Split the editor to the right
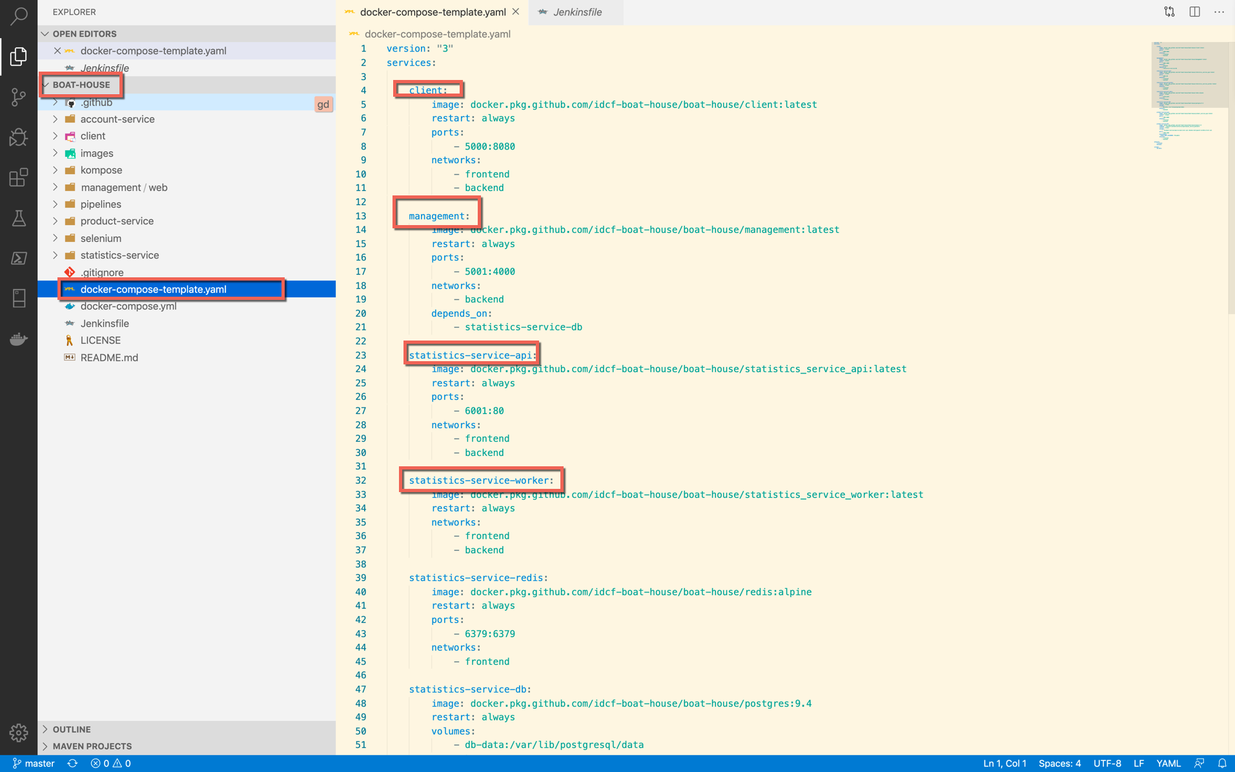This screenshot has height=772, width=1235. point(1194,12)
